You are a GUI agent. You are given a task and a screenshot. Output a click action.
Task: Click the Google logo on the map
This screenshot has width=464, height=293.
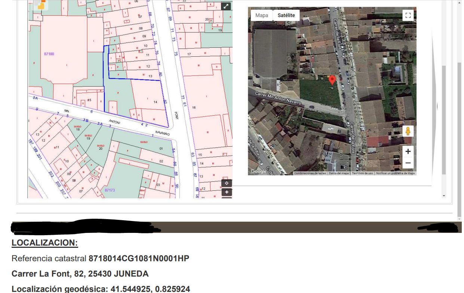[258, 171]
